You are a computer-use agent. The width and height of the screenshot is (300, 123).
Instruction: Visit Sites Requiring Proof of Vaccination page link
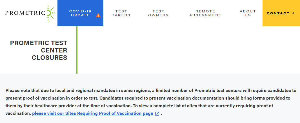coord(93,113)
